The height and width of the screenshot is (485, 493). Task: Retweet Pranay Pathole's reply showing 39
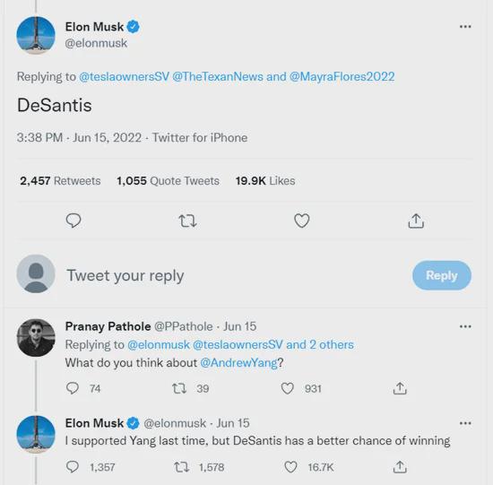point(179,388)
